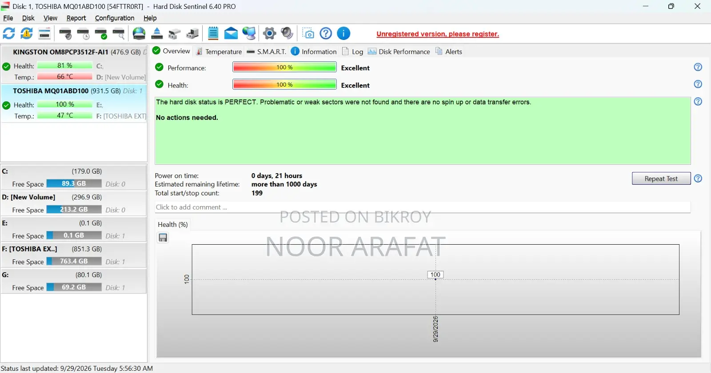Click the Health 100 % gradient bar
711x373 pixels.
click(284, 84)
